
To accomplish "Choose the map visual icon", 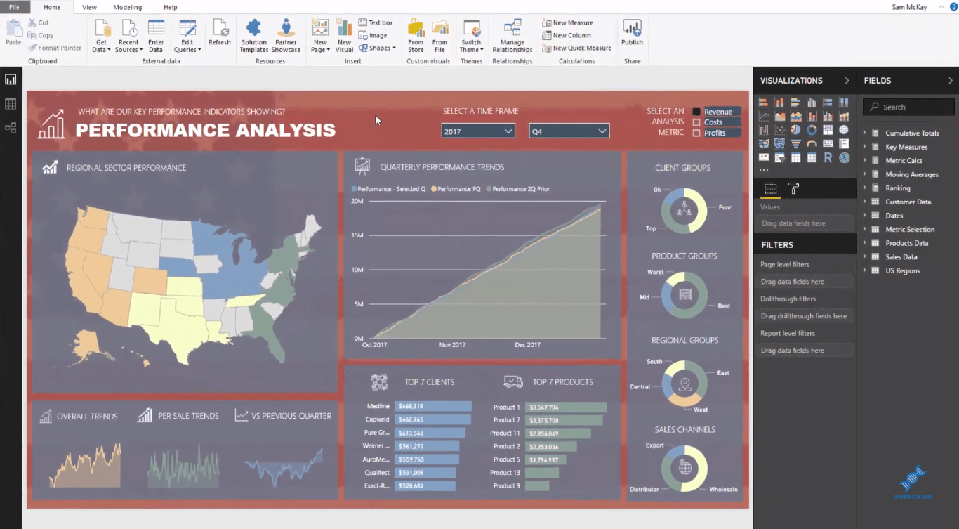I will click(x=844, y=129).
